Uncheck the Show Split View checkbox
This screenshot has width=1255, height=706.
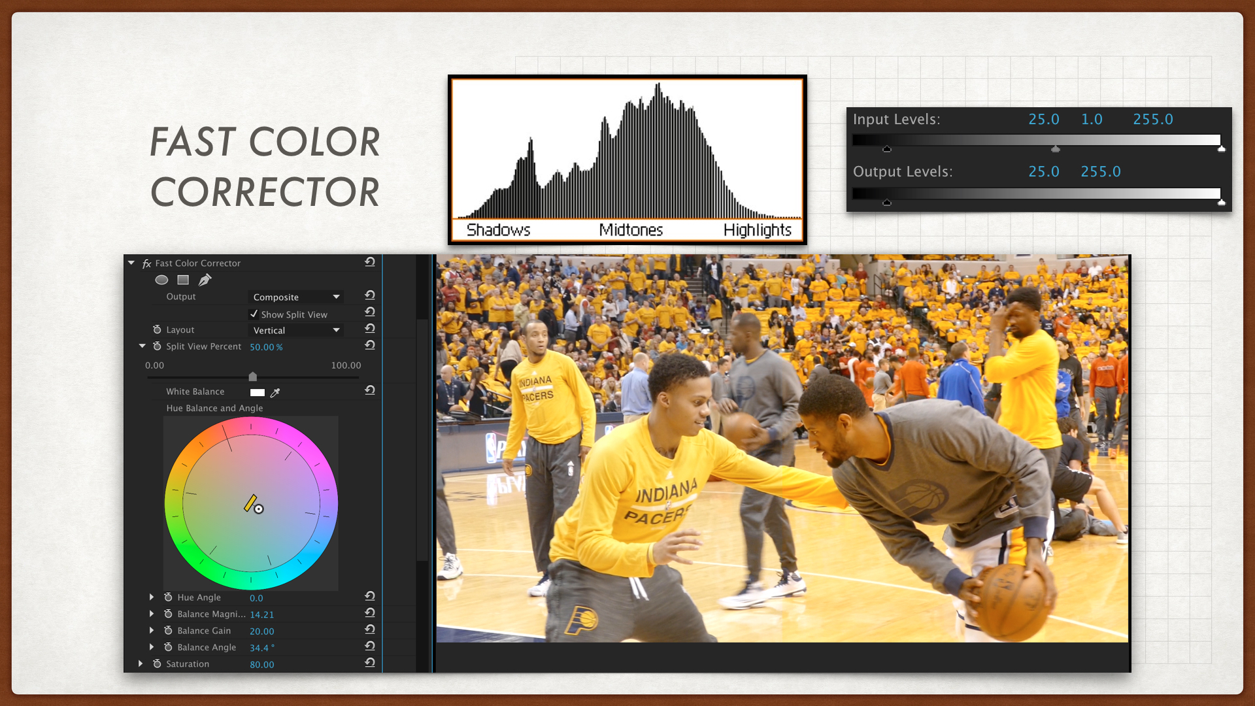254,314
